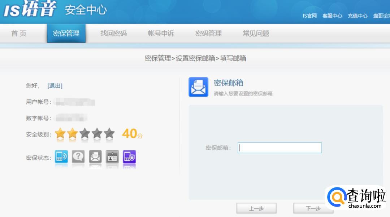Open the IS官网 link

click(310, 16)
